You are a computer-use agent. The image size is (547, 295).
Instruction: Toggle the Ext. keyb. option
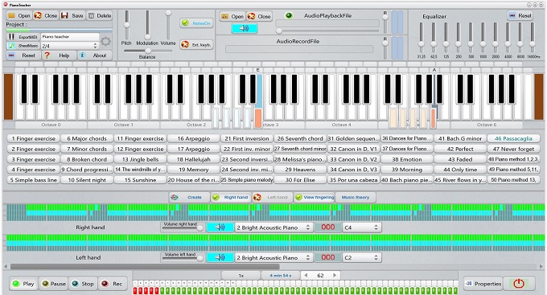pos(196,45)
